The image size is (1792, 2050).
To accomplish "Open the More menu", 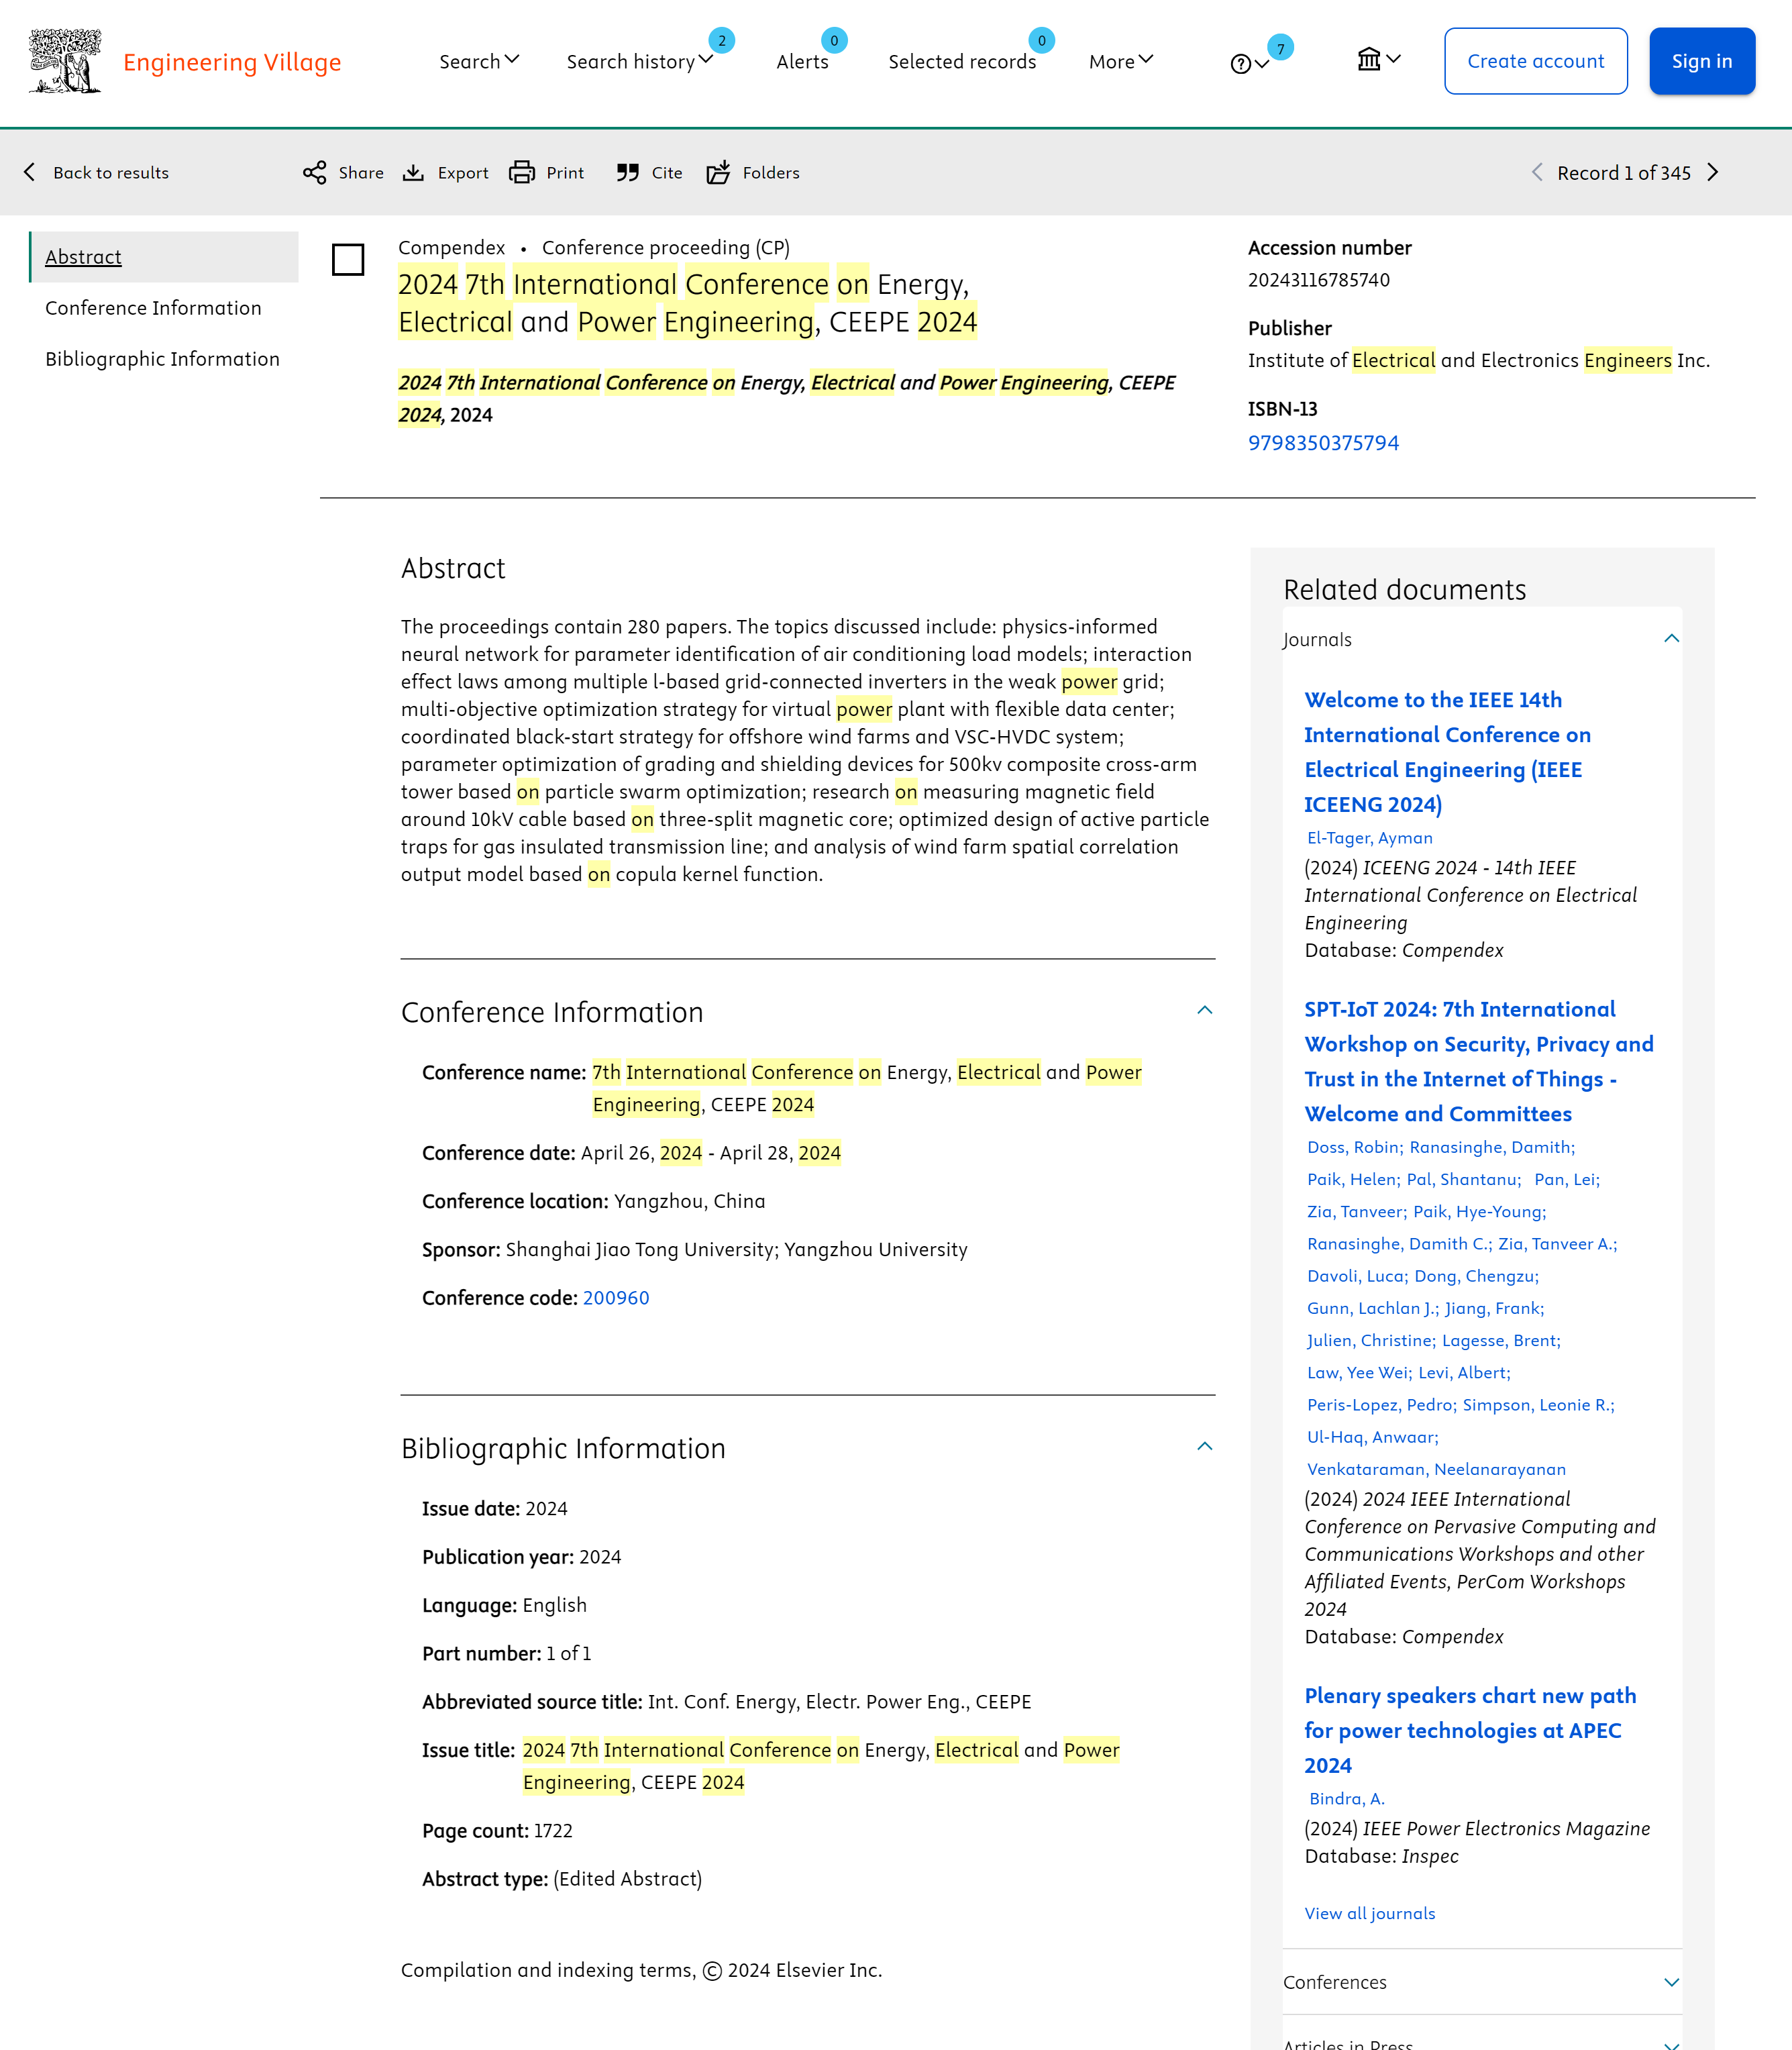I will coord(1121,61).
